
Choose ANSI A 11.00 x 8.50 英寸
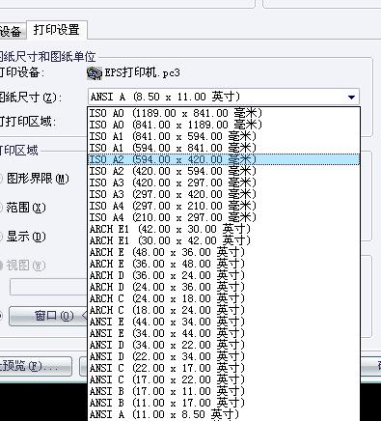pyautogui.click(x=224, y=414)
